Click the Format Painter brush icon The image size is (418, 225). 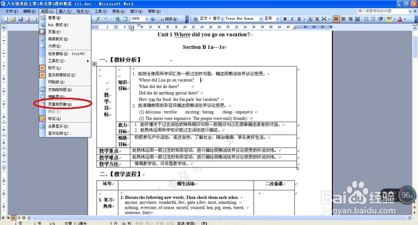coord(97,19)
